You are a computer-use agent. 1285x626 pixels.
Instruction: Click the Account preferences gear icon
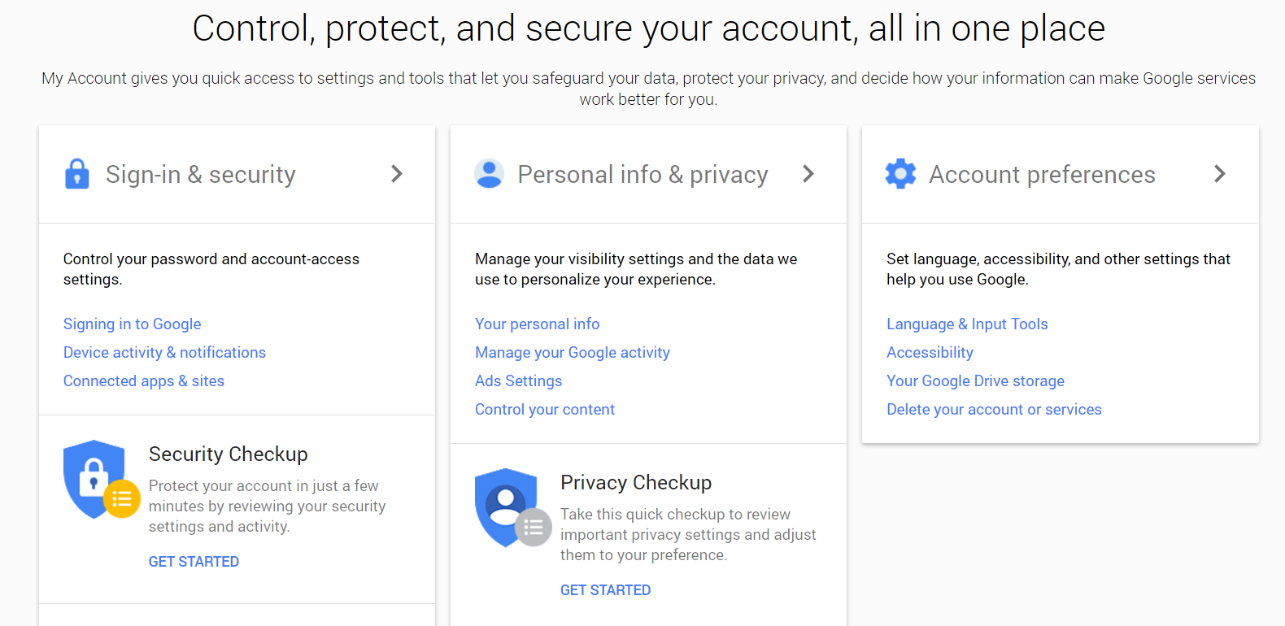point(900,174)
